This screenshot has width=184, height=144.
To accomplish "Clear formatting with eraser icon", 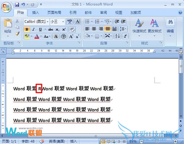I will click(x=72, y=30).
